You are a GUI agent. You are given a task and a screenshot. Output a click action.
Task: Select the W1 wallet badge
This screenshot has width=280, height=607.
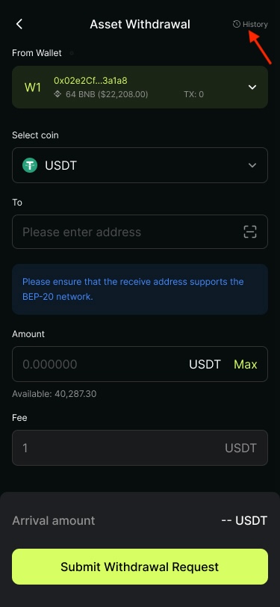click(x=33, y=87)
